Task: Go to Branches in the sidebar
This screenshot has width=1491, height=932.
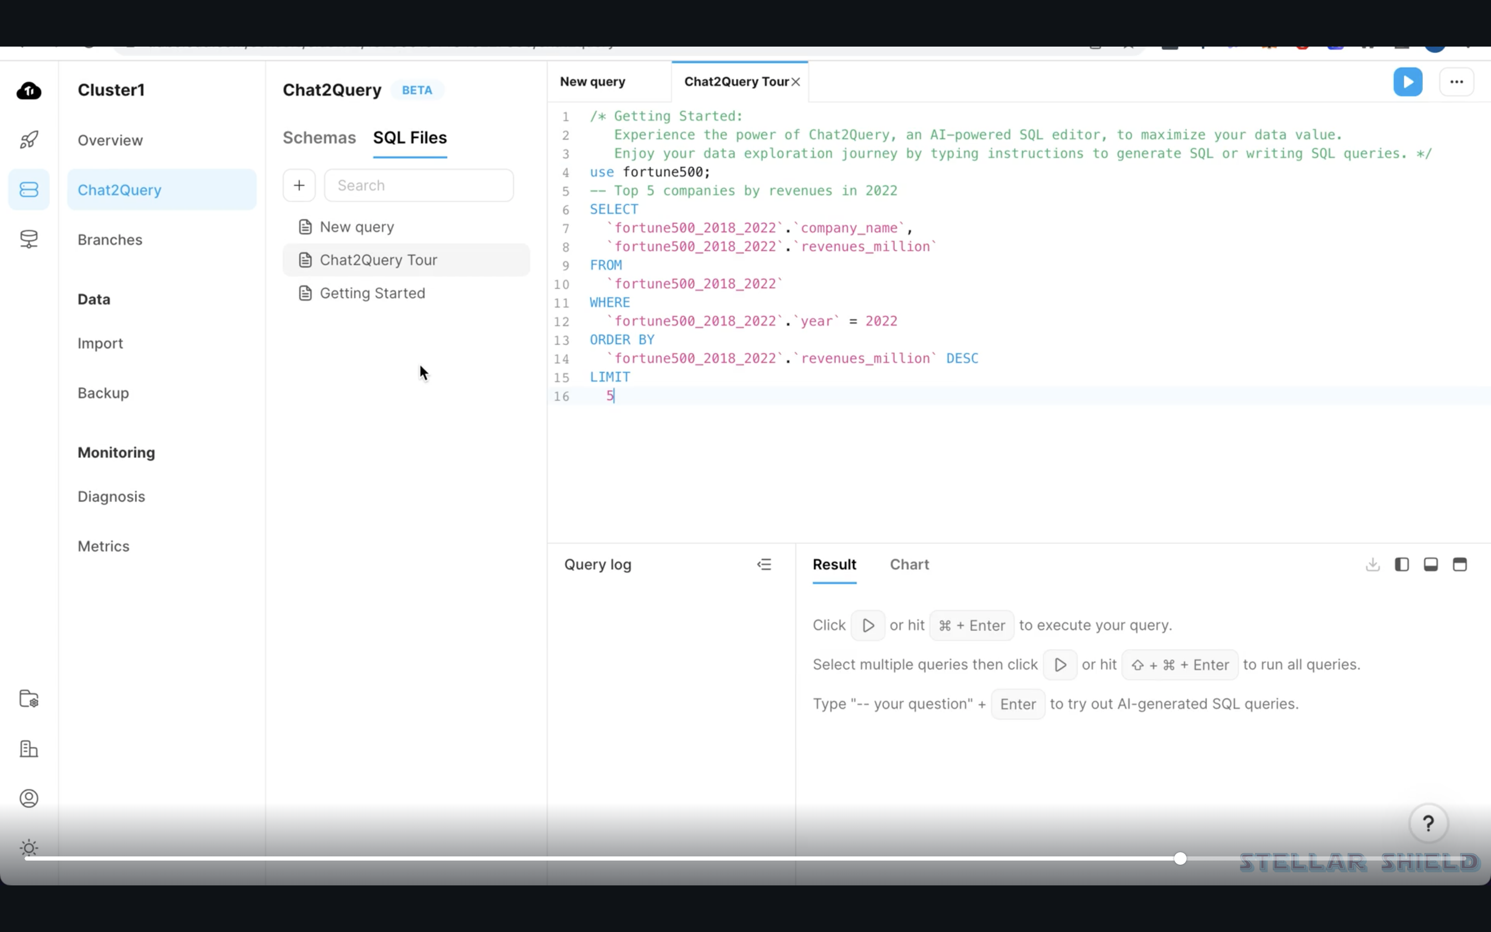Action: (110, 240)
